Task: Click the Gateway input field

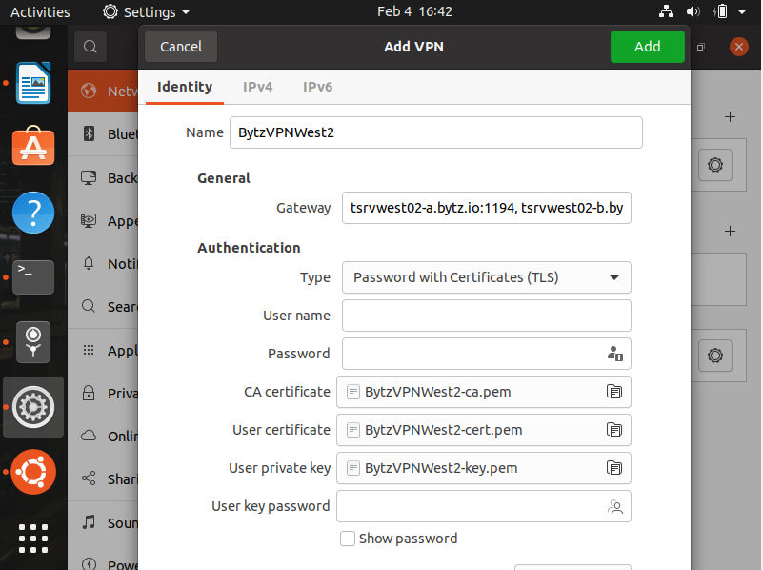Action: [487, 208]
